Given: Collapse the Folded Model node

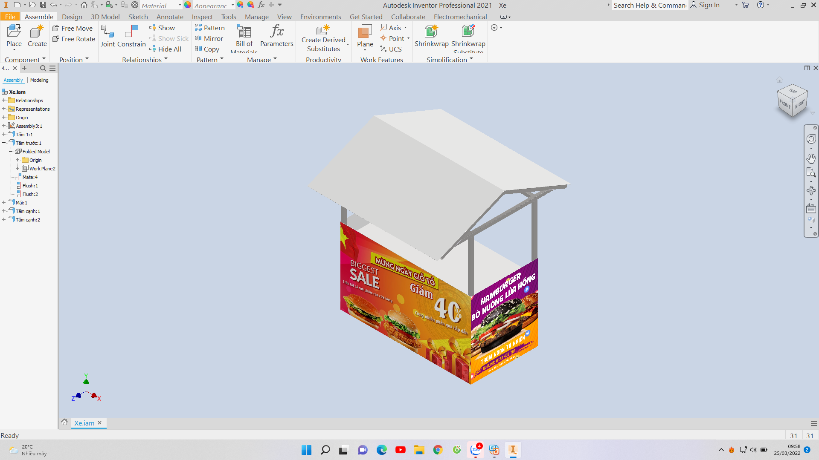Looking at the screenshot, I should pos(11,152).
